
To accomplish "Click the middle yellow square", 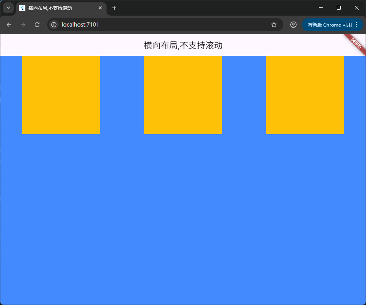I will (183, 95).
